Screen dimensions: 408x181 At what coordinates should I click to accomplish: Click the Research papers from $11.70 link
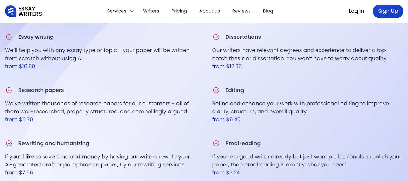(19, 119)
